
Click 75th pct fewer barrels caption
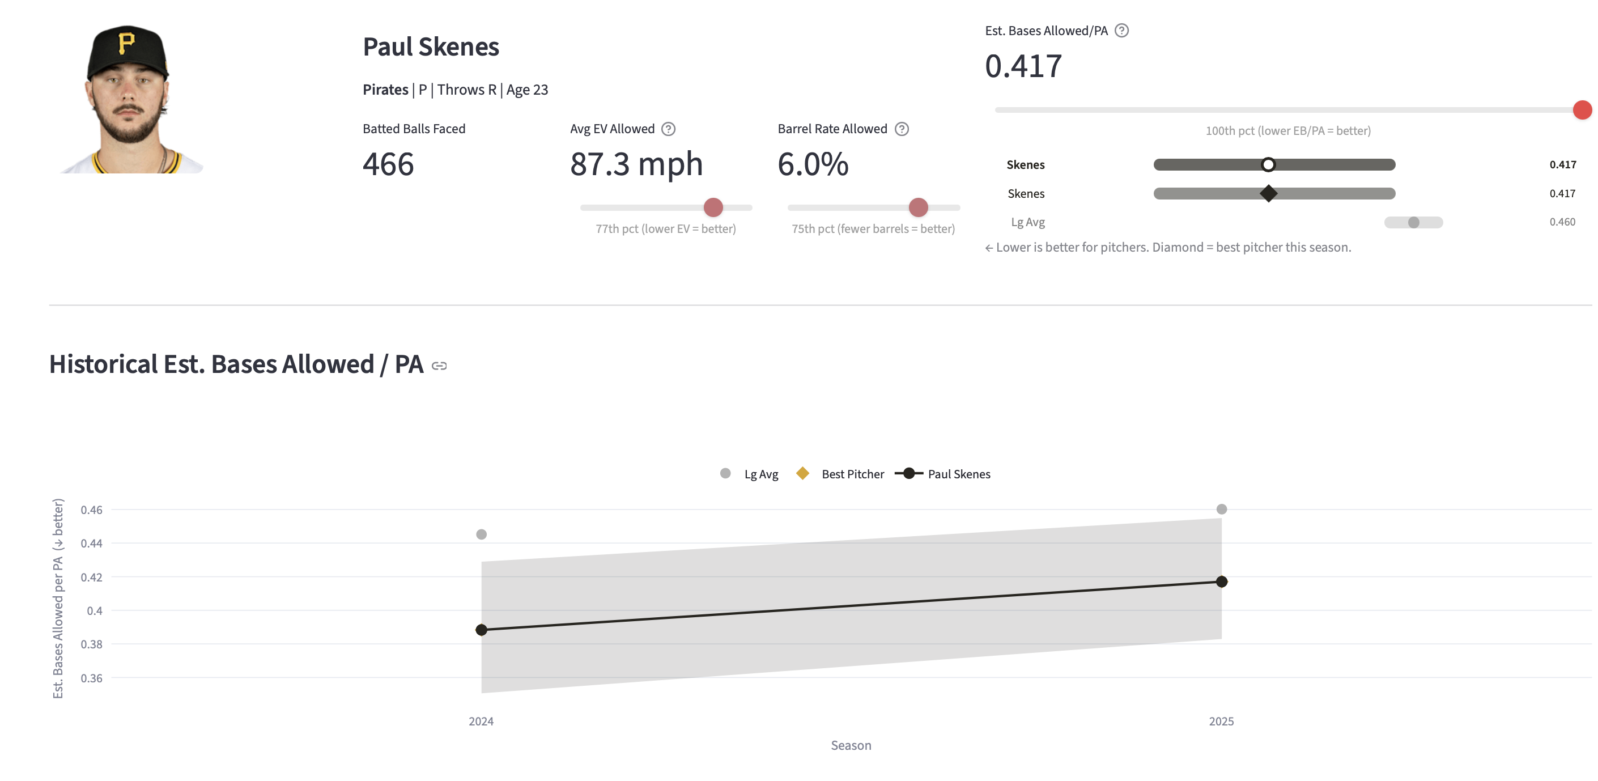[873, 229]
